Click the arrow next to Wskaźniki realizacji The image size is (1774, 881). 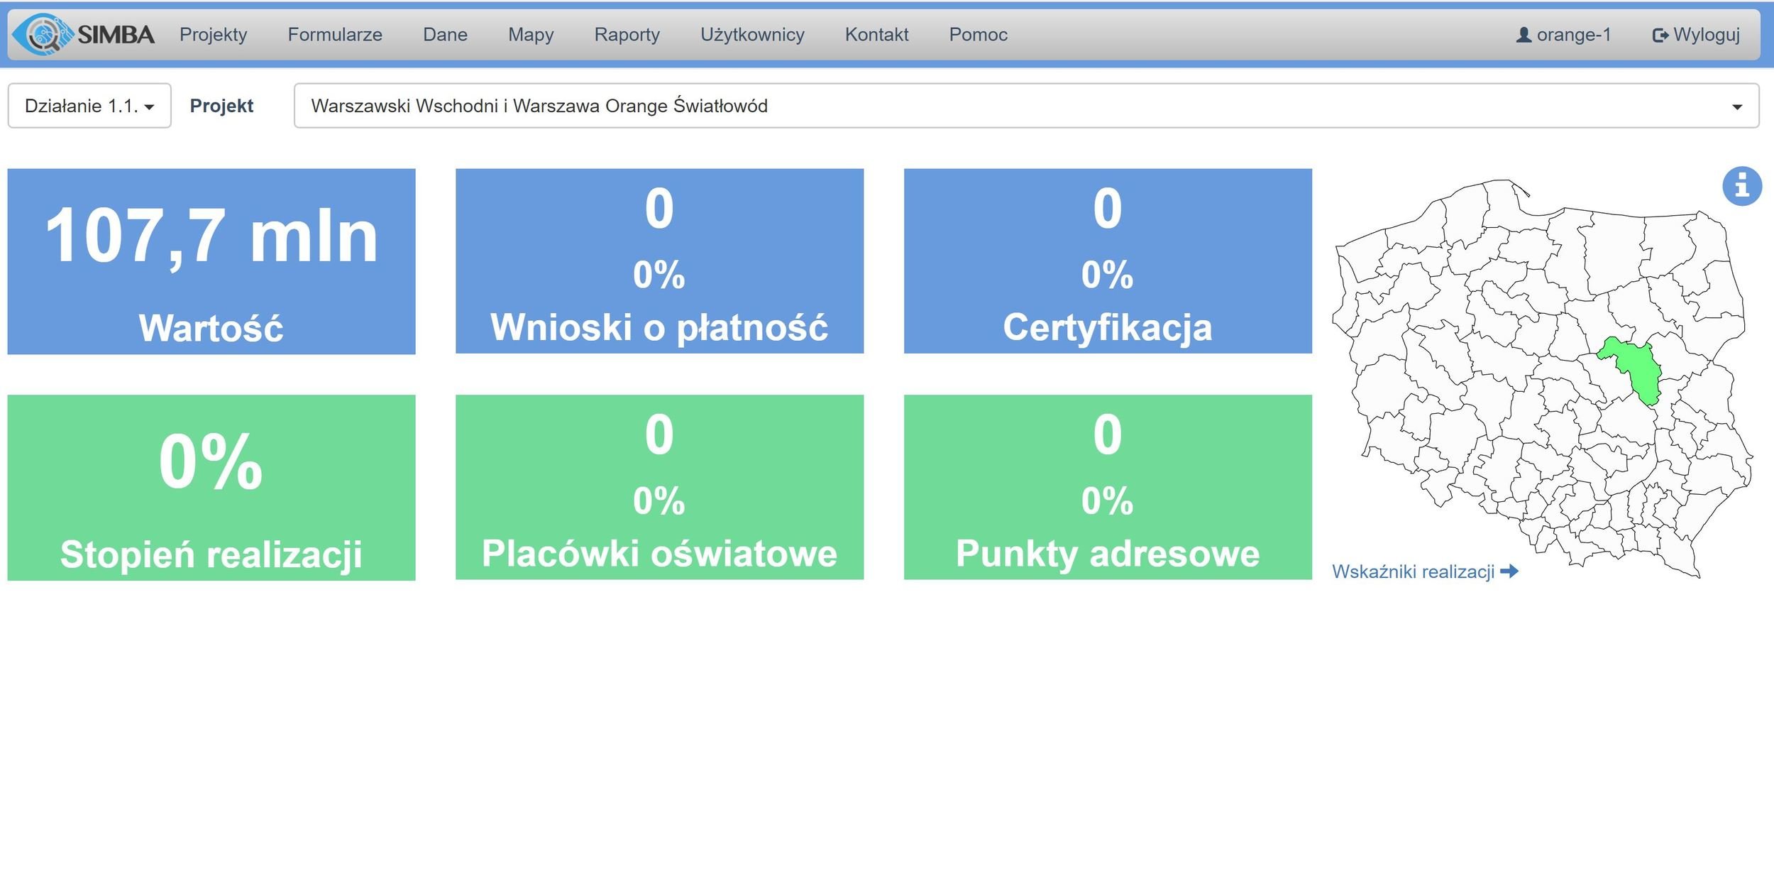[1509, 571]
